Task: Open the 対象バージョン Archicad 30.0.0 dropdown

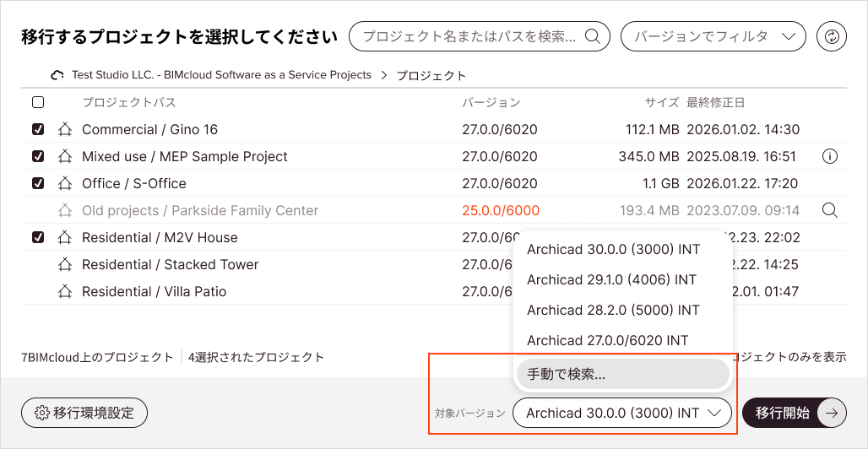Action: 622,413
